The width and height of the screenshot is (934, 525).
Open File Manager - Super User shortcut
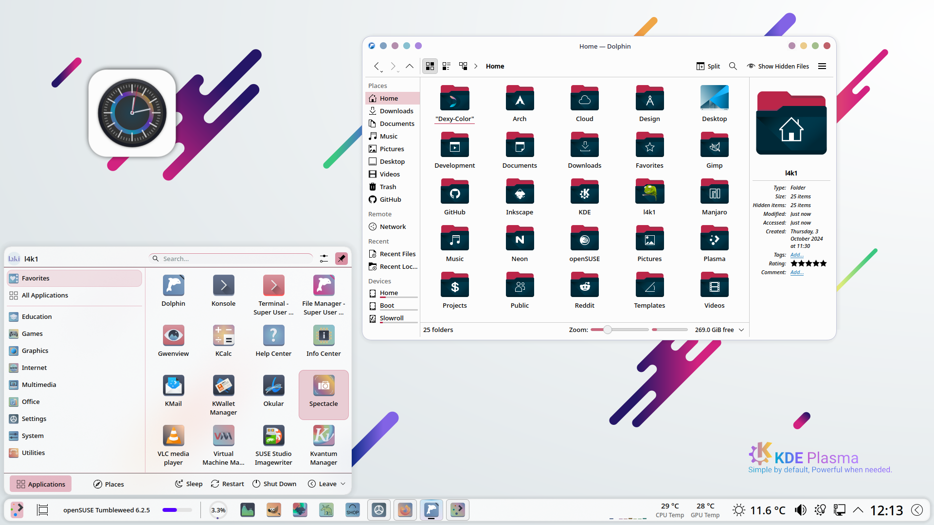coord(323,295)
